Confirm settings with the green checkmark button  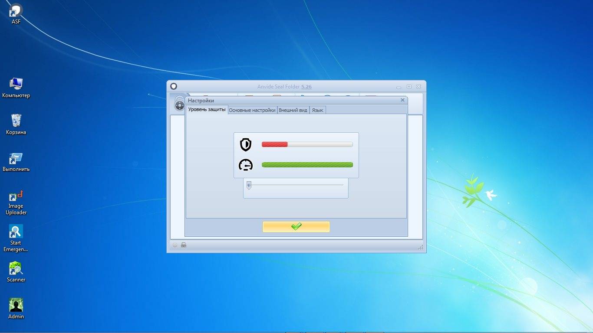pyautogui.click(x=296, y=227)
